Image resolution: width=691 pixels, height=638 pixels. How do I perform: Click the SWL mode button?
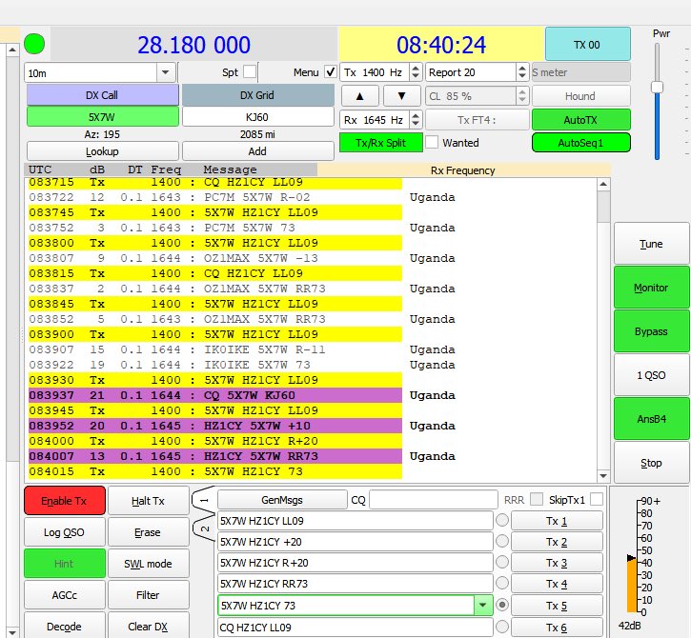(149, 563)
